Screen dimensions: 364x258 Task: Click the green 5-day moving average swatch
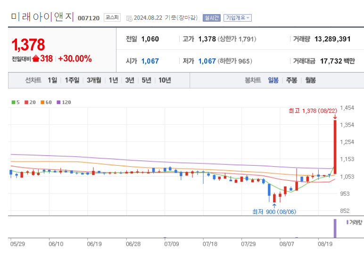(14, 102)
